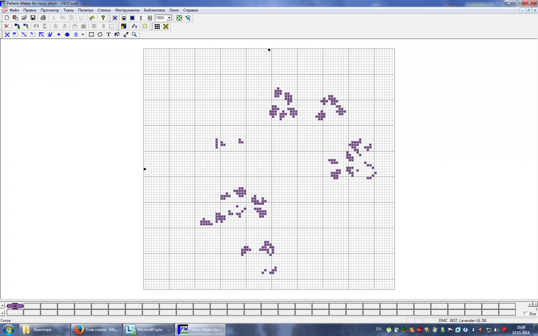Pick the magnifier zoom tool
This screenshot has height=336, width=538.
tap(134, 35)
